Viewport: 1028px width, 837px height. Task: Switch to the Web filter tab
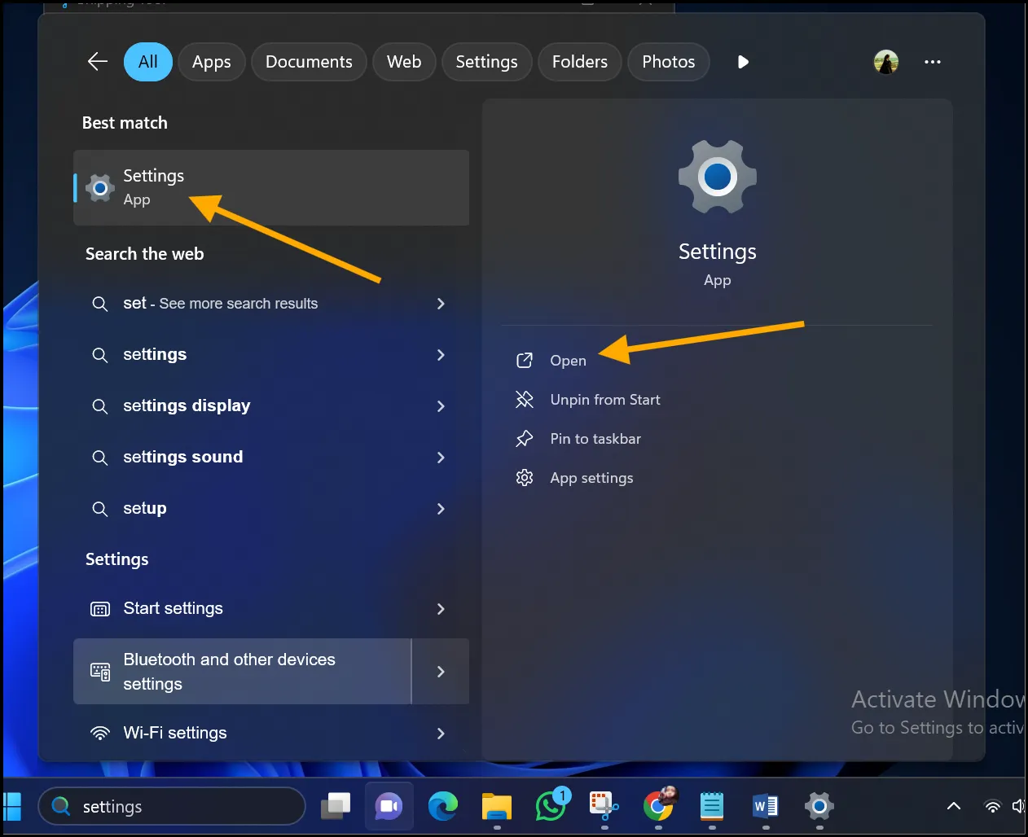404,61
